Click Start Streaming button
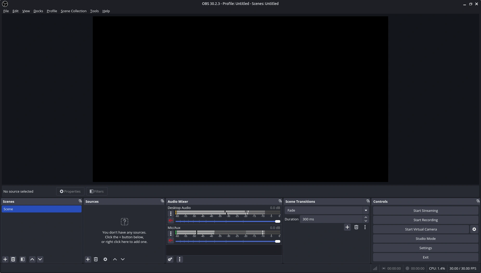Viewport: 481px width, 273px height. pos(425,211)
